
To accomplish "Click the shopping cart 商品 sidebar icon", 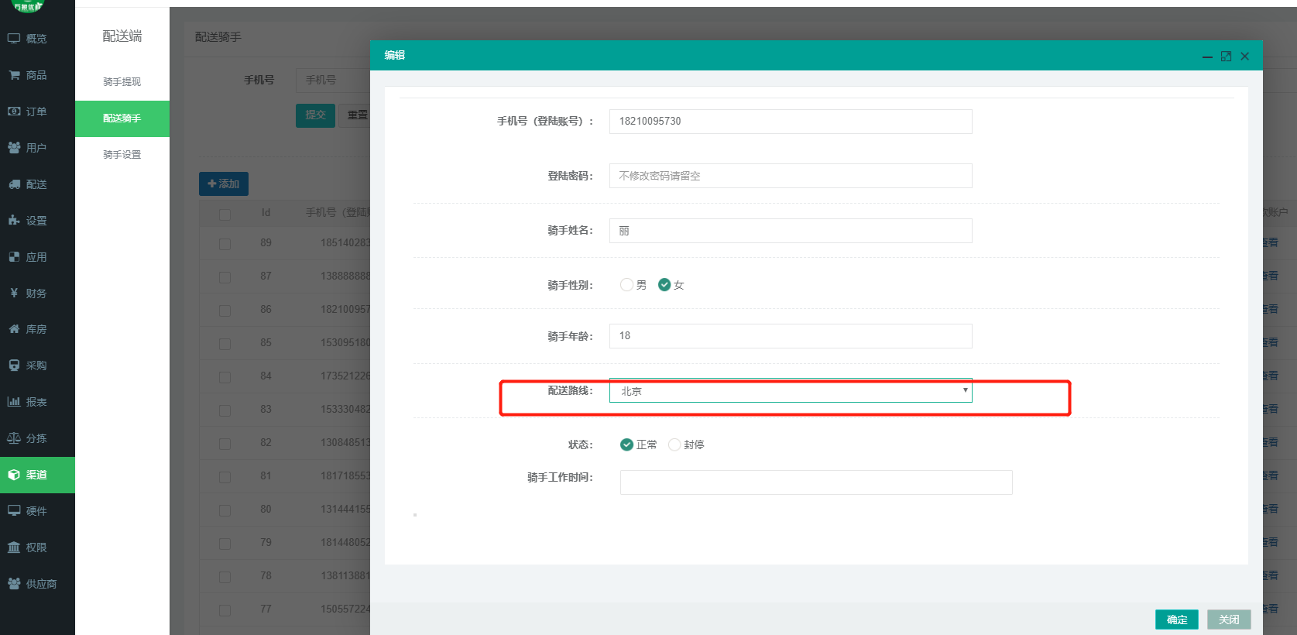I will (x=14, y=75).
